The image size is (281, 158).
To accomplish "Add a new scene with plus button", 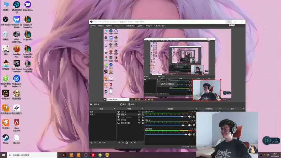I will point(91,143).
